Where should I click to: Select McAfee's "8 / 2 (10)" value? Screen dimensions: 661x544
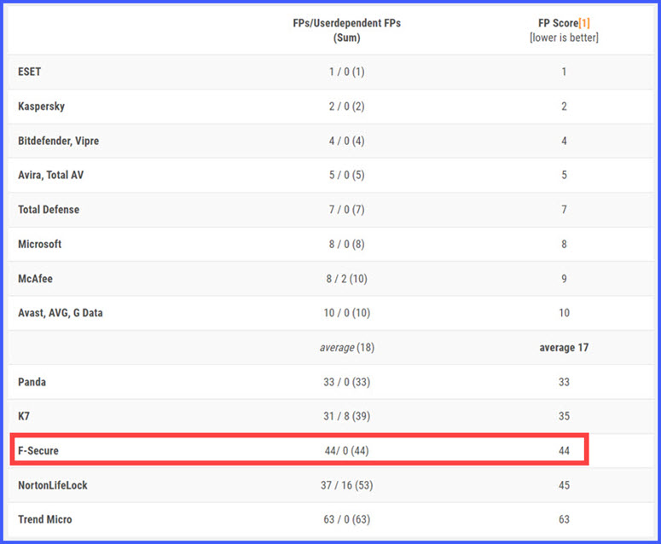(346, 278)
